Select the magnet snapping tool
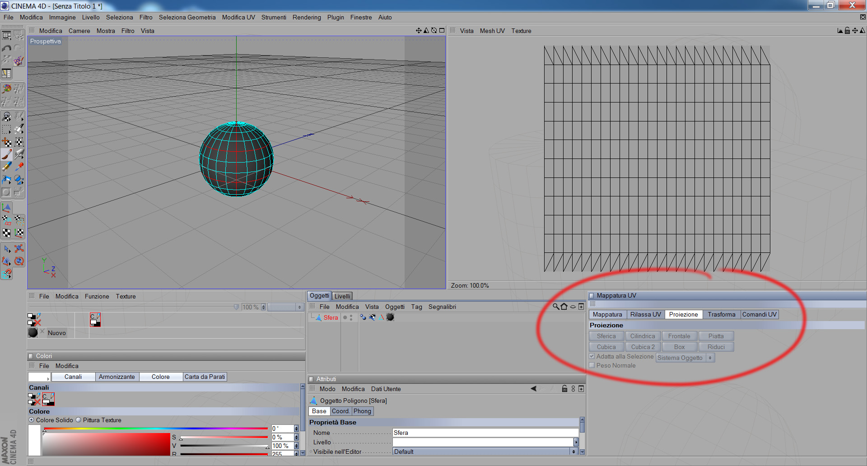Image resolution: width=867 pixels, height=466 pixels. (6, 274)
